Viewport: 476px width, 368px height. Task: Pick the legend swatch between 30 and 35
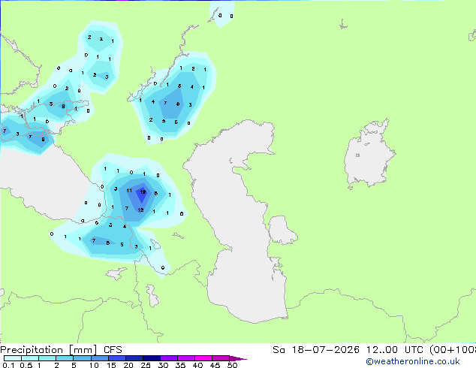pyautogui.click(x=169, y=358)
